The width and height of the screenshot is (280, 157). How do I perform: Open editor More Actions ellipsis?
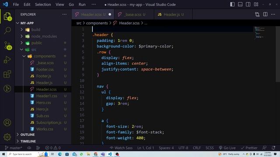[273, 14]
